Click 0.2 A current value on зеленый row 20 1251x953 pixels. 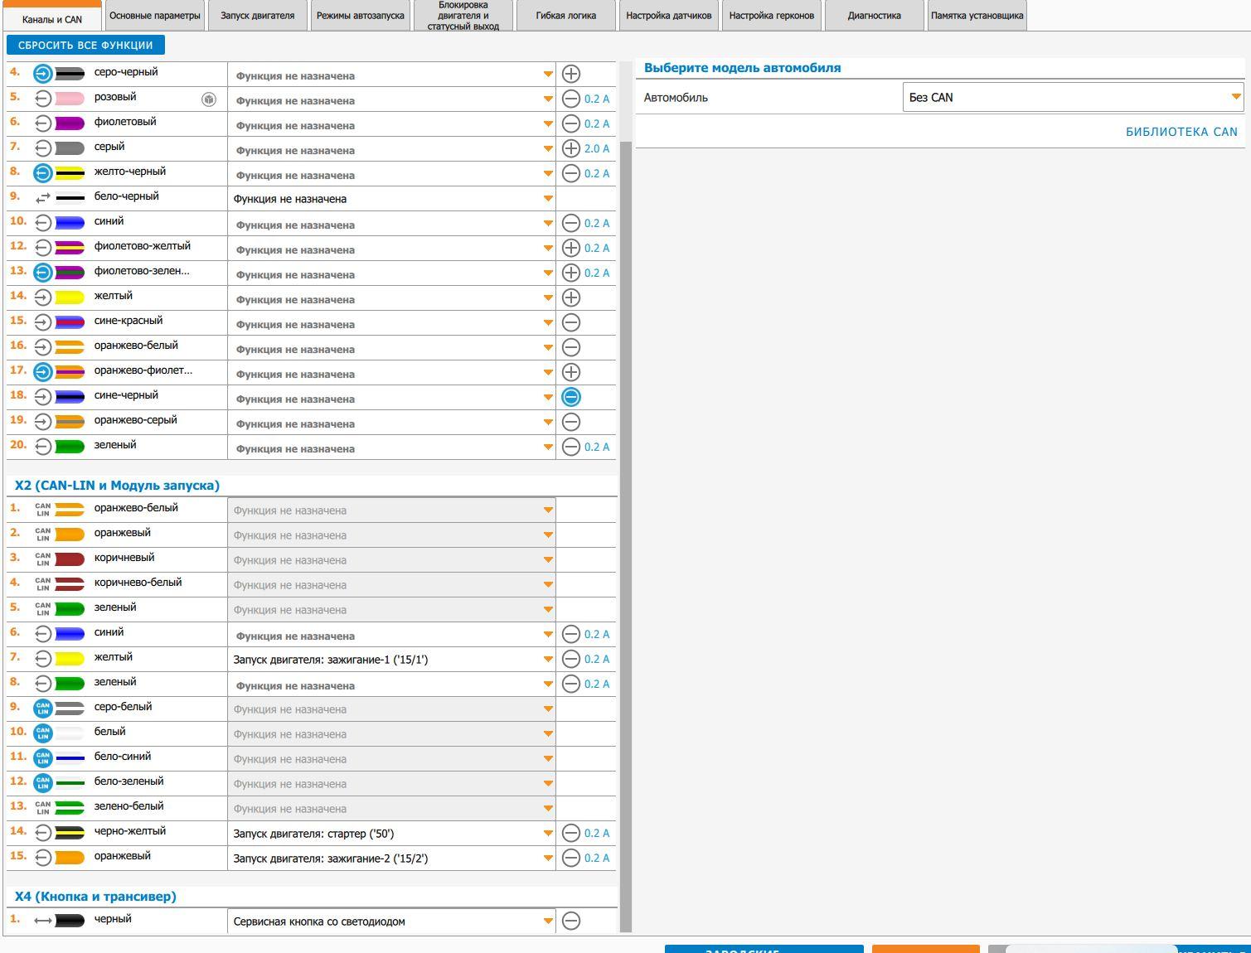pos(597,447)
